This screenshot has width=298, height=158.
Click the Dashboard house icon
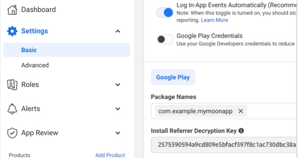click(x=13, y=9)
